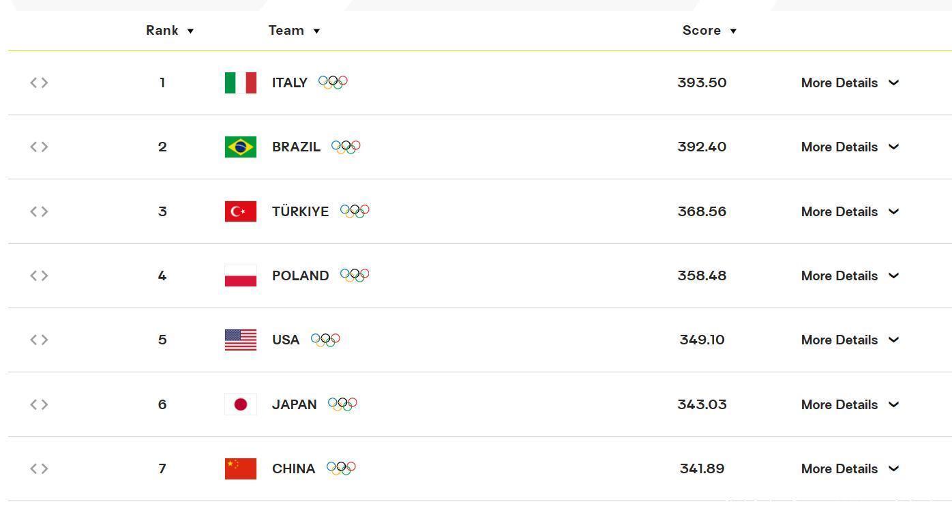Sort table by Score column

click(709, 31)
